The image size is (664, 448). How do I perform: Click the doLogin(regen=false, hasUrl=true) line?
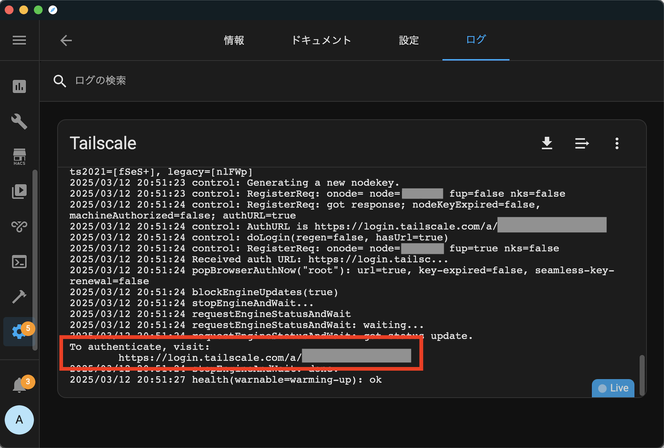tap(259, 237)
